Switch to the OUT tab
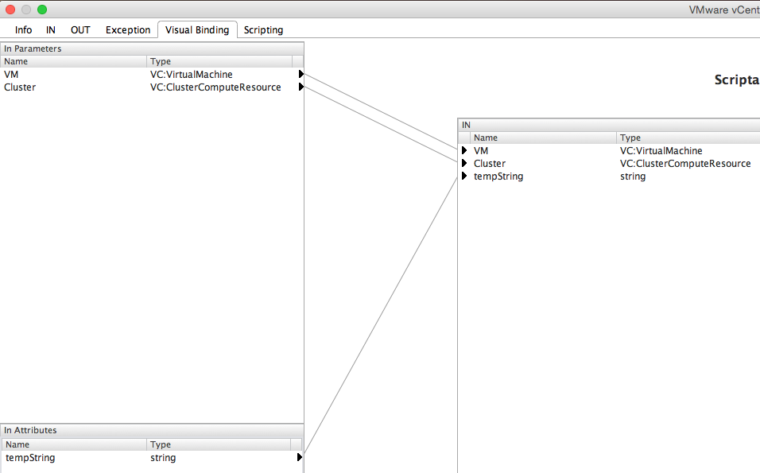This screenshot has height=473, width=760. click(x=80, y=30)
